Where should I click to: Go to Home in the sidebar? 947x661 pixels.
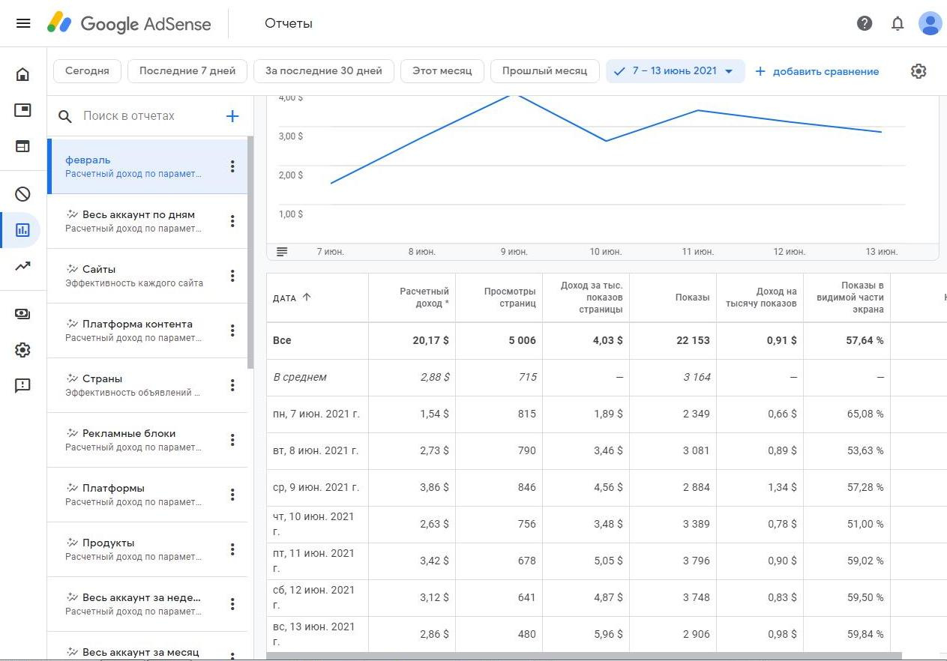22,74
